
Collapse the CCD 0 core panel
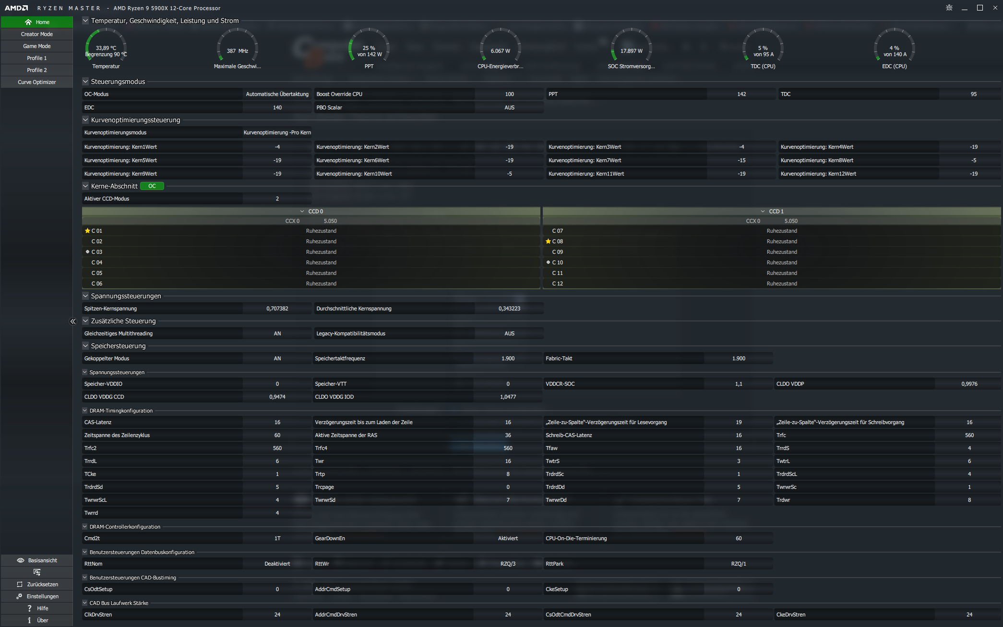click(302, 212)
